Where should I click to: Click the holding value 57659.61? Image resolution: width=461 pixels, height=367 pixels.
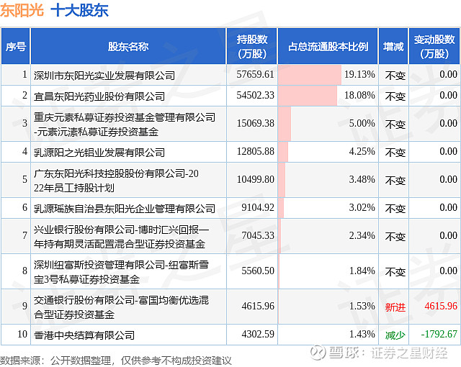click(255, 74)
